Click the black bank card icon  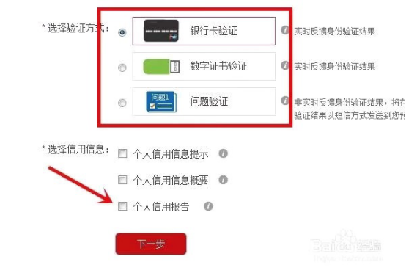click(x=161, y=31)
